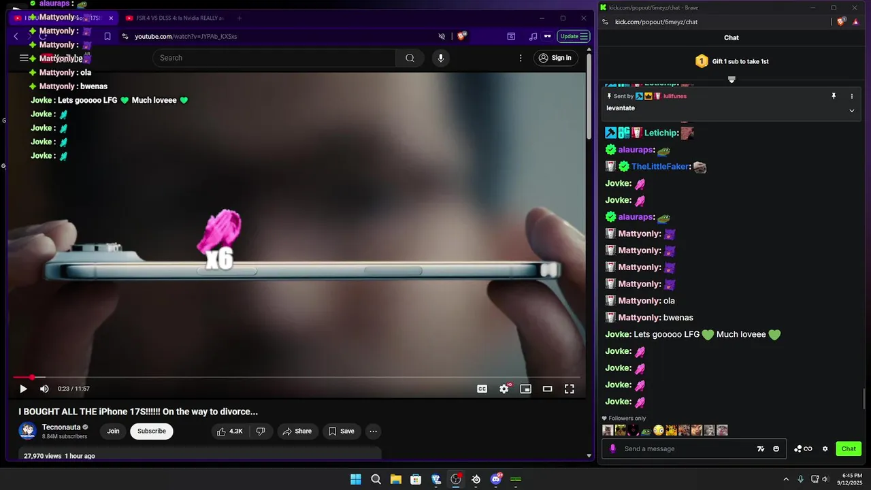This screenshot has height=490, width=871.
Task: Open the emote picker smiley
Action: [776, 448]
